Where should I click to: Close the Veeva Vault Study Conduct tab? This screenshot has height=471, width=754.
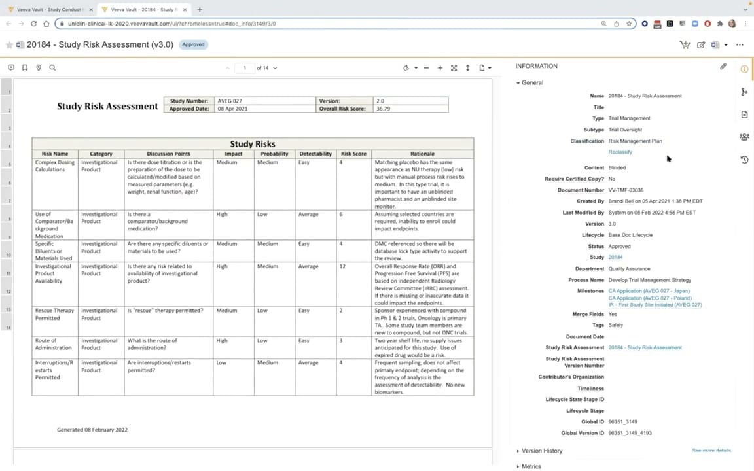pos(91,10)
